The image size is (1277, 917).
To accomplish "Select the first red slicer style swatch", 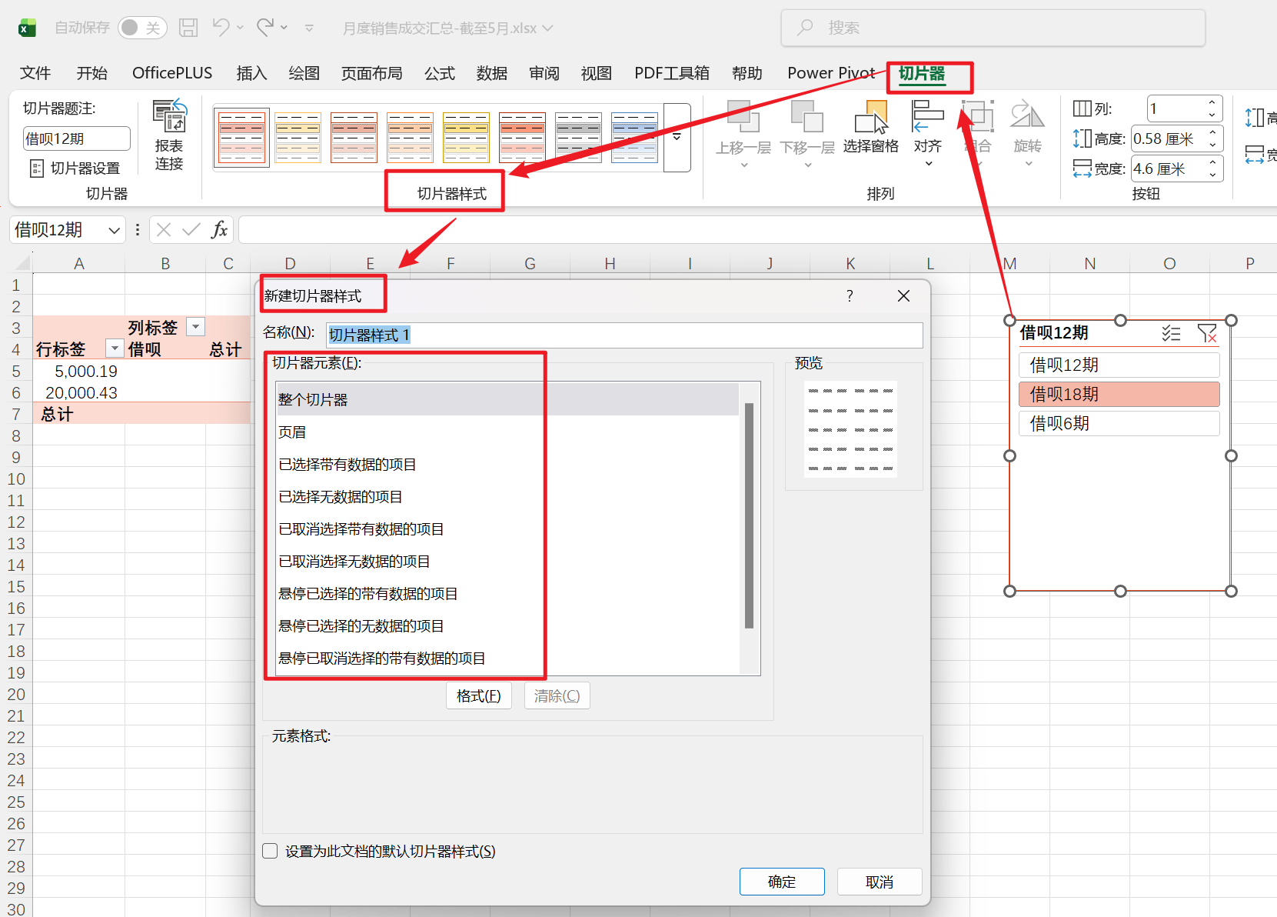I will [x=241, y=138].
